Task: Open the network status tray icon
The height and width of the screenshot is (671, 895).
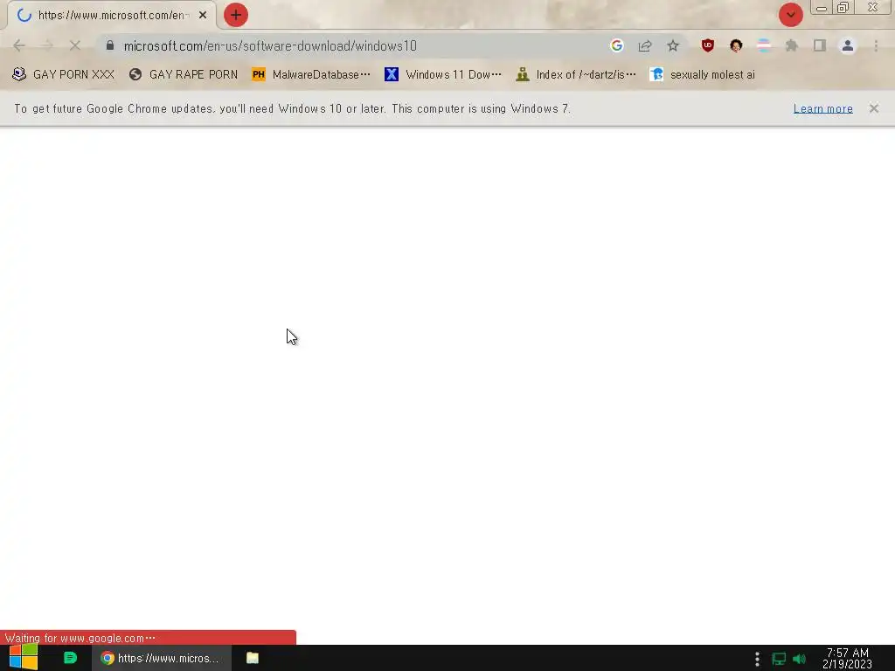Action: [x=779, y=659]
